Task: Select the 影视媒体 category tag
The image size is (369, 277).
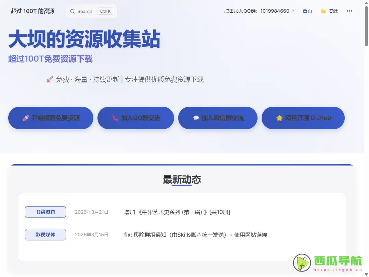Action: (45, 234)
